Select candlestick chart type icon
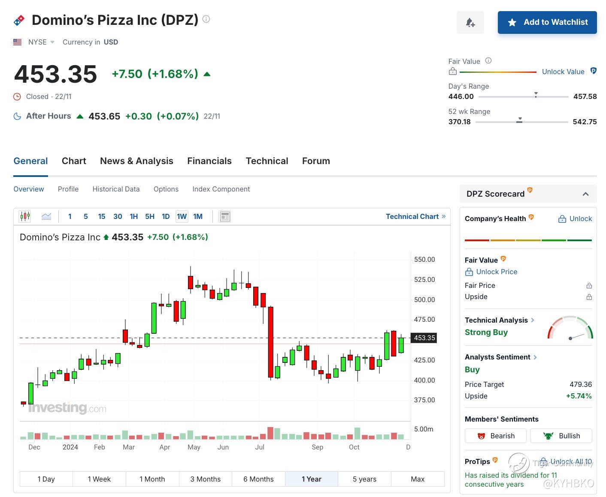606x497 pixels. coord(25,216)
